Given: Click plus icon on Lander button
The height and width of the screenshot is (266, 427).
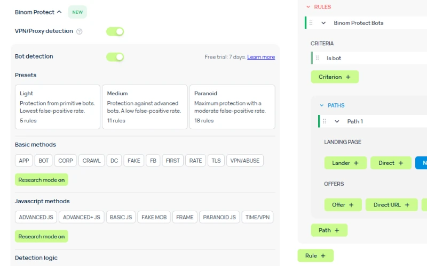Looking at the screenshot, I should tap(356, 163).
